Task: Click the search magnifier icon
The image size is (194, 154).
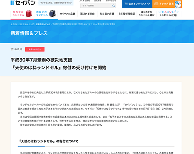Action: click(x=113, y=6)
